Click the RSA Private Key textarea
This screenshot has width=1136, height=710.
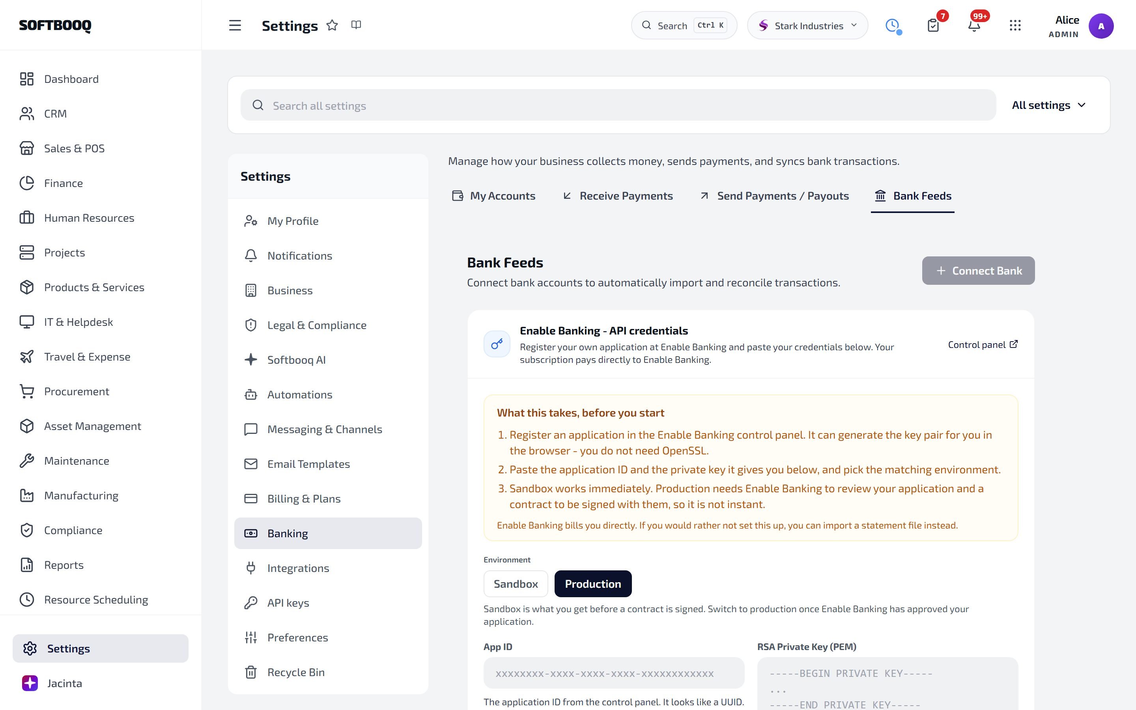887,684
